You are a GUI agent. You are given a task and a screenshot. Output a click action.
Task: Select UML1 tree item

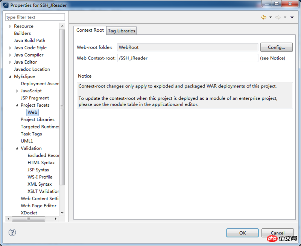(x=27, y=141)
